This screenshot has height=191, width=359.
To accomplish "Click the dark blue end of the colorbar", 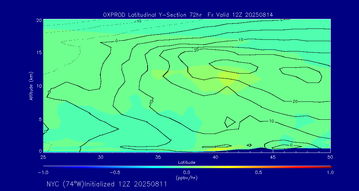I will point(45,167).
